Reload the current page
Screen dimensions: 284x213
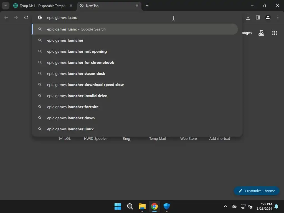[26, 17]
